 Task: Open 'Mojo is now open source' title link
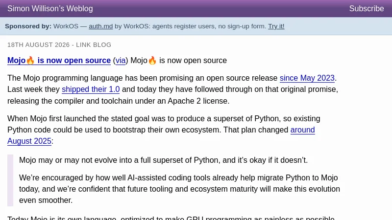point(59,60)
